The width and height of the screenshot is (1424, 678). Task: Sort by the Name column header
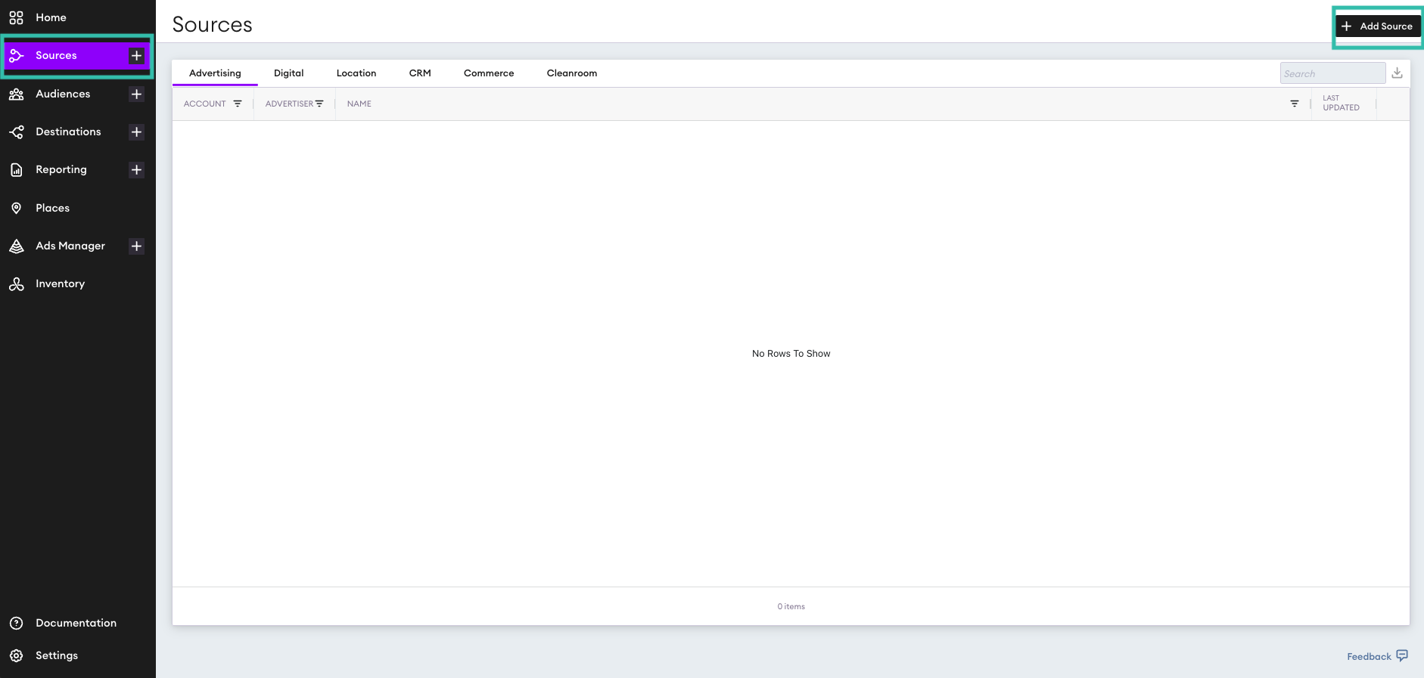click(359, 104)
